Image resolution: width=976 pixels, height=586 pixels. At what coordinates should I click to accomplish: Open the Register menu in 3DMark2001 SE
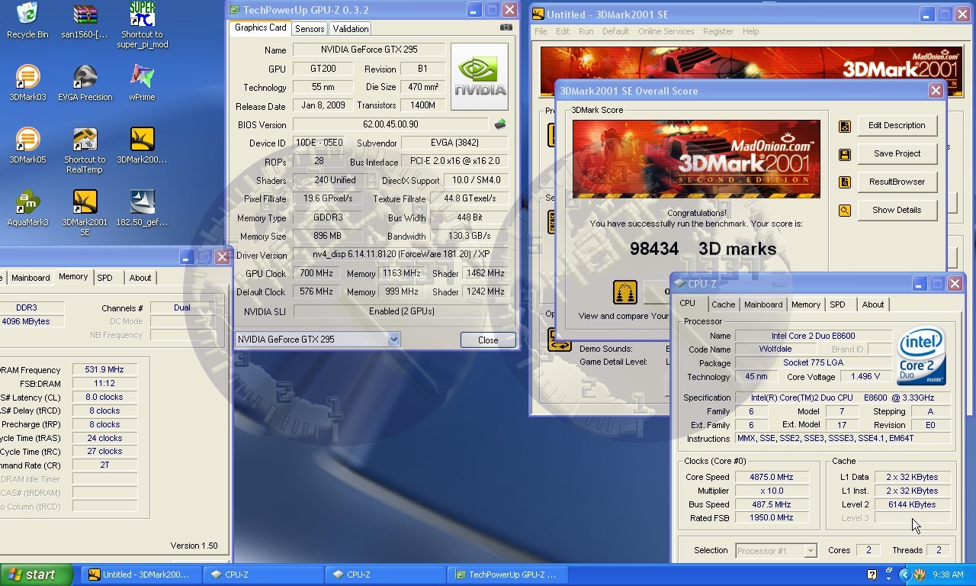(718, 31)
